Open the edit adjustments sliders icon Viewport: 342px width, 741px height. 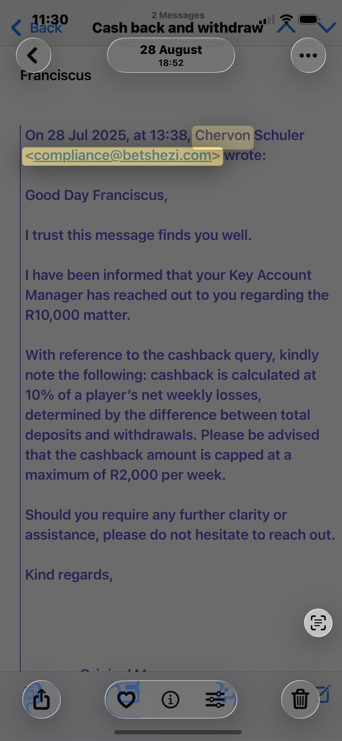pyautogui.click(x=215, y=699)
